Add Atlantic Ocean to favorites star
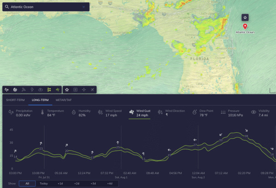This screenshot has width=276, height=188. [x=245, y=18]
